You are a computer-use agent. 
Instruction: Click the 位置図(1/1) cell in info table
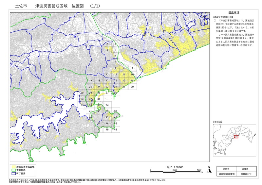[x=245, y=174]
